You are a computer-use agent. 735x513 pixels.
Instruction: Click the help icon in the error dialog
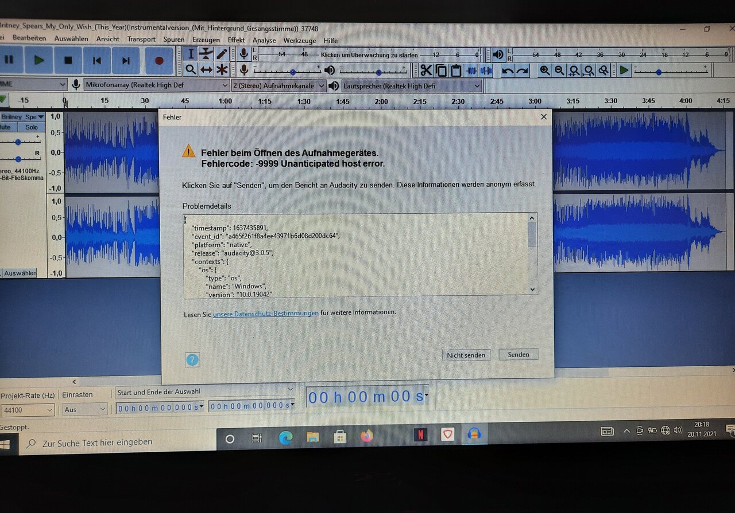(192, 359)
